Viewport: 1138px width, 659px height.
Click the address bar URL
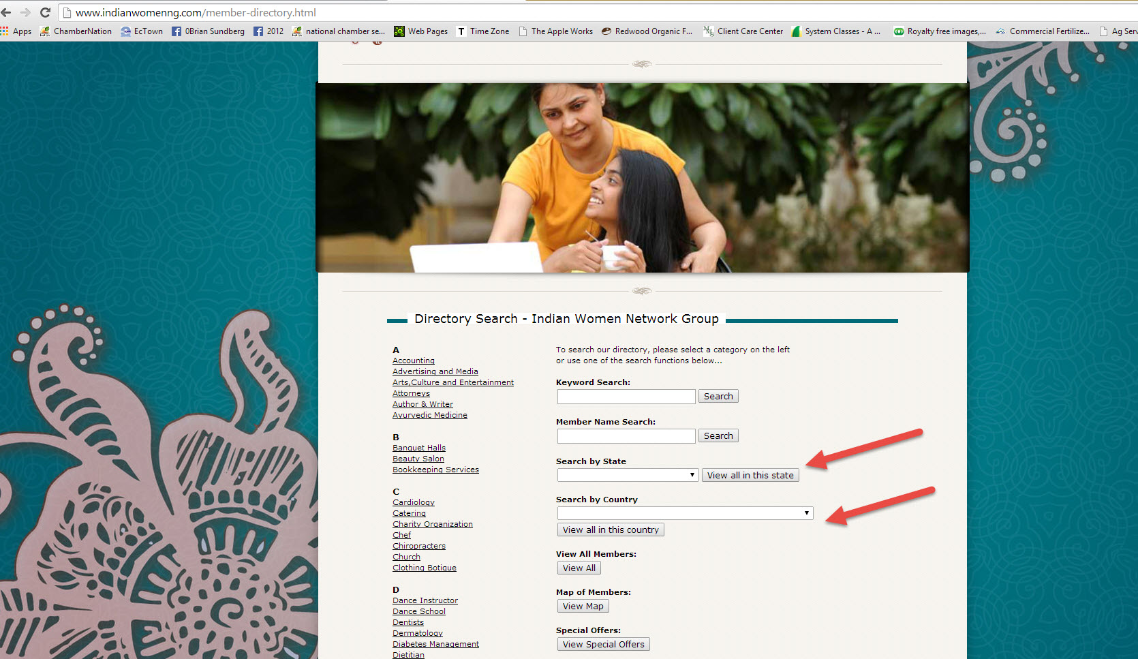(x=196, y=12)
